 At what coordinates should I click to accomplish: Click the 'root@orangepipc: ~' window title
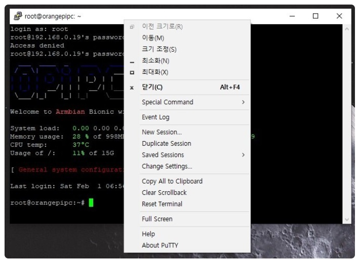click(x=53, y=17)
